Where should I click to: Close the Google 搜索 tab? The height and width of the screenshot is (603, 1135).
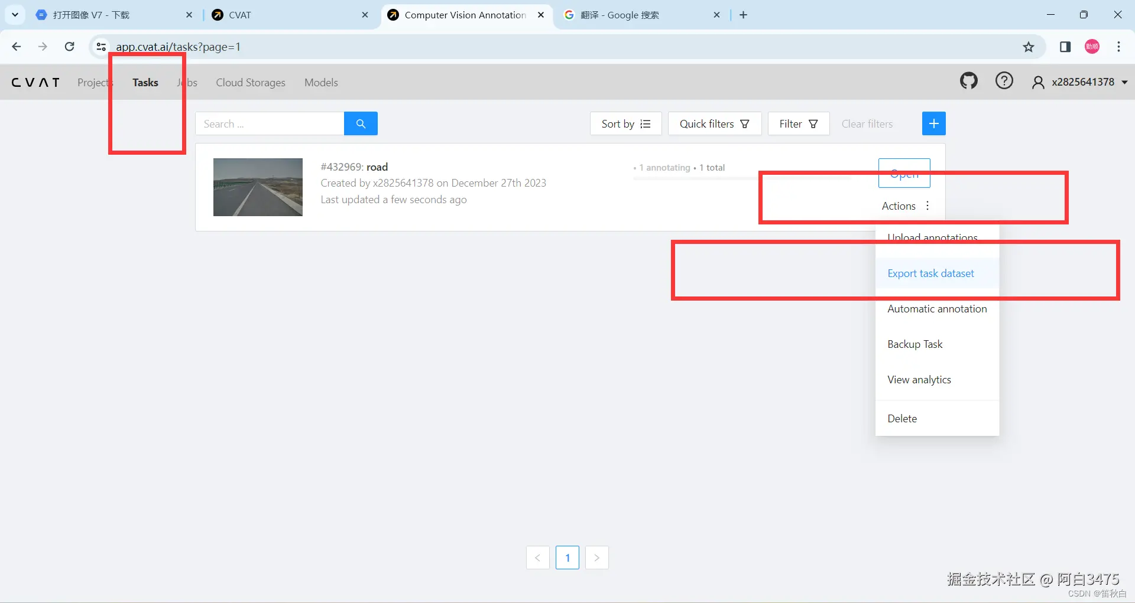click(x=716, y=15)
